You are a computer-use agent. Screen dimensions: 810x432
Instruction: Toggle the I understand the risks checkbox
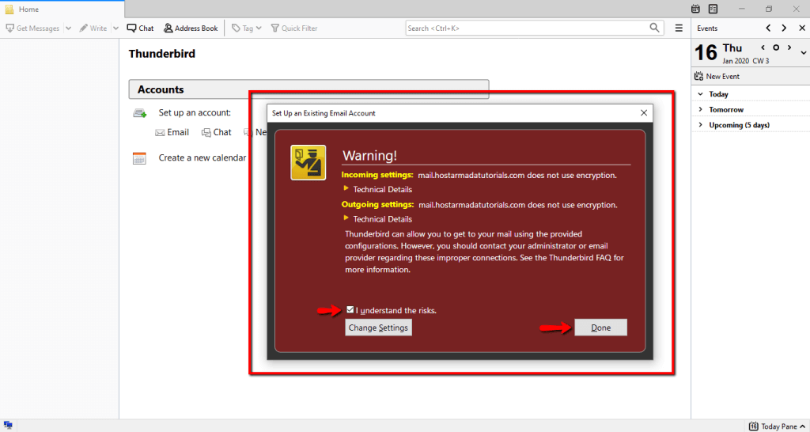click(x=350, y=310)
